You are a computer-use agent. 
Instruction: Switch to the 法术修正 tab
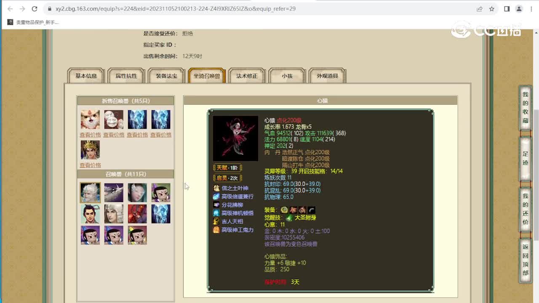click(x=247, y=76)
